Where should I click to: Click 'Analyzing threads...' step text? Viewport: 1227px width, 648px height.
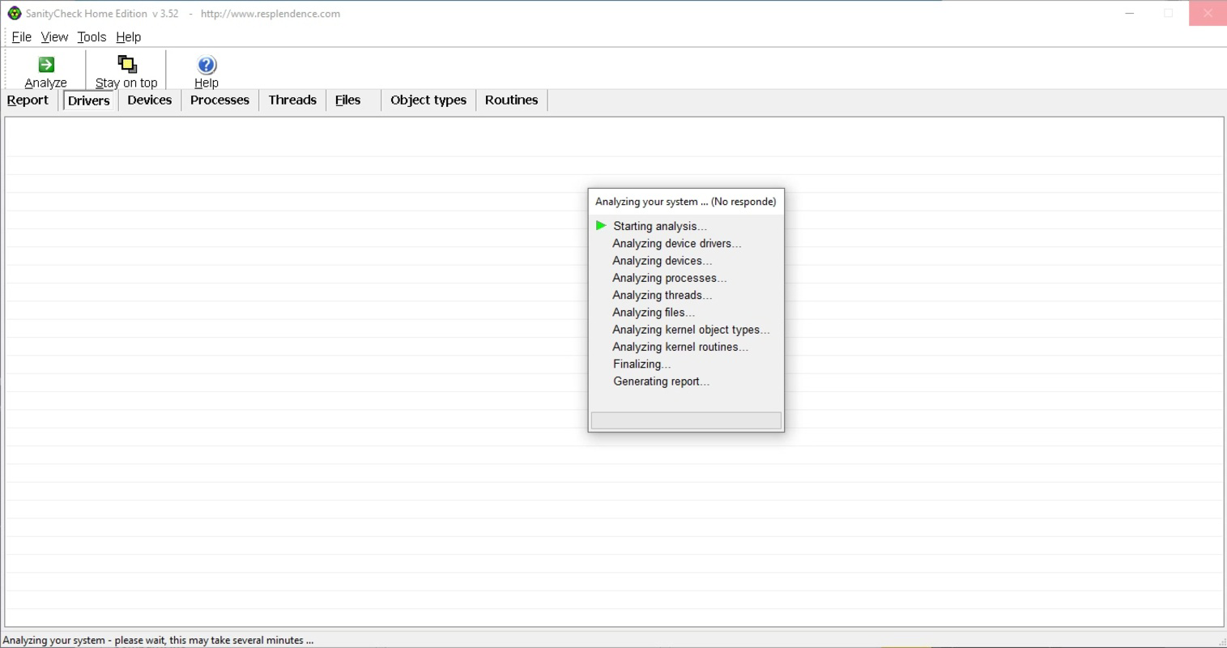(x=662, y=295)
